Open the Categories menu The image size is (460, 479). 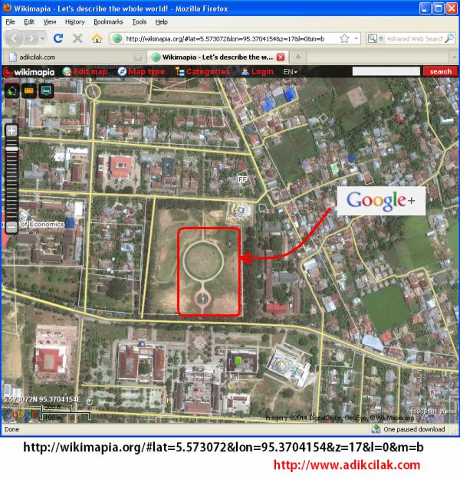203,71
